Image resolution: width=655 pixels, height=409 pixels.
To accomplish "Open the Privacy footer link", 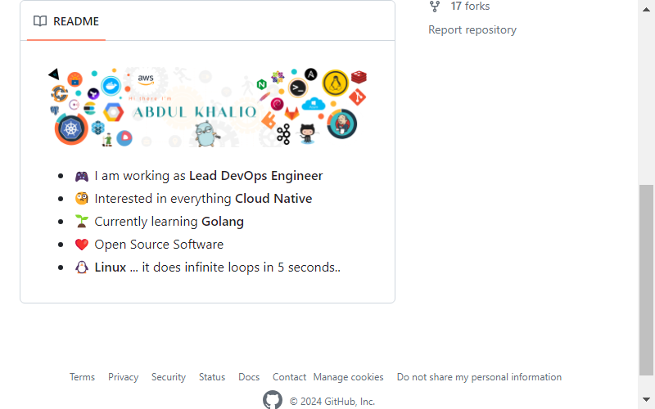I will [x=124, y=377].
